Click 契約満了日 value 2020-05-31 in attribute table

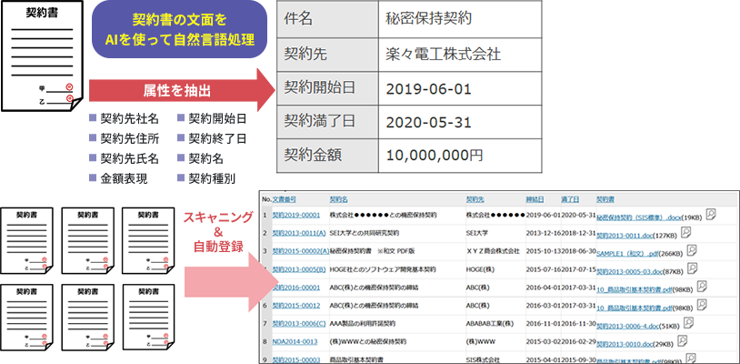(x=428, y=123)
